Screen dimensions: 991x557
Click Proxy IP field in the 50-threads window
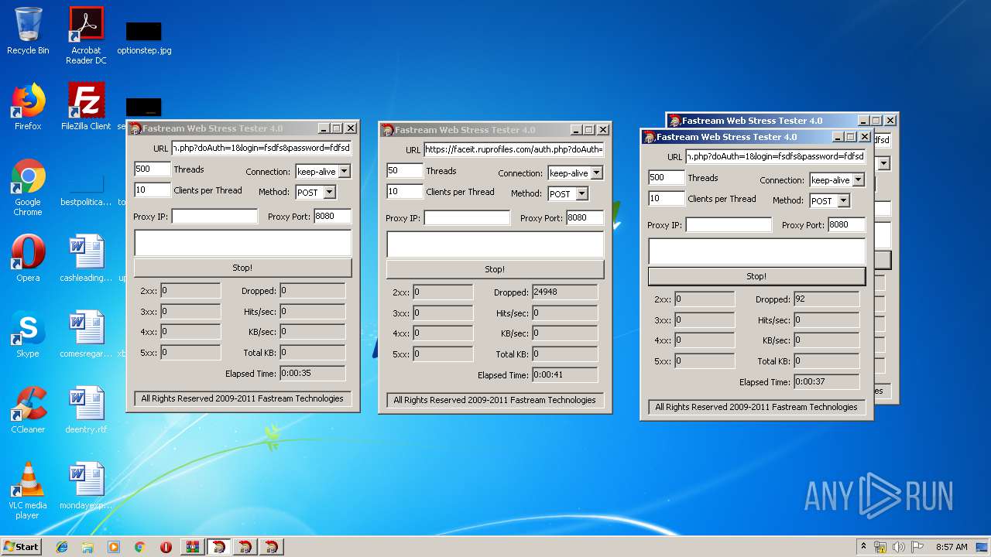[x=468, y=218]
